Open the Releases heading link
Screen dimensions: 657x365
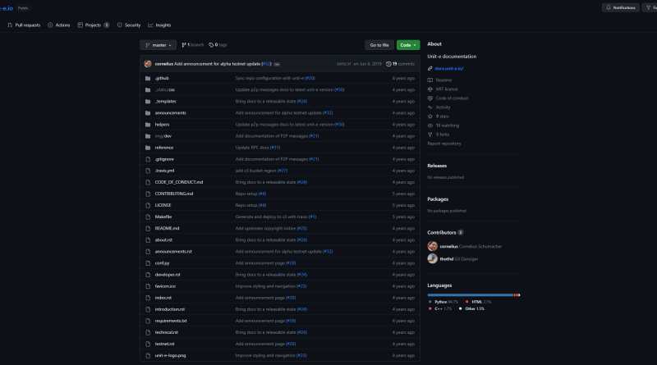(437, 166)
